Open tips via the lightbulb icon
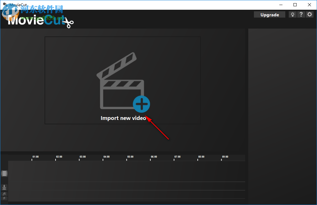317x205 pixels. [293, 14]
